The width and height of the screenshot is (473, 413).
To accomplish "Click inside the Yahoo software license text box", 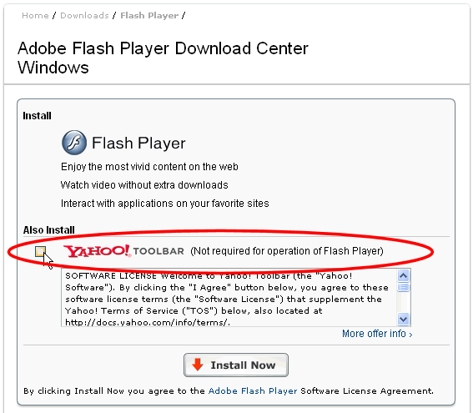I will 229,298.
